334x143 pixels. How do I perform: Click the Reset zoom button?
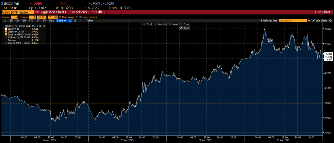(x=185, y=28)
